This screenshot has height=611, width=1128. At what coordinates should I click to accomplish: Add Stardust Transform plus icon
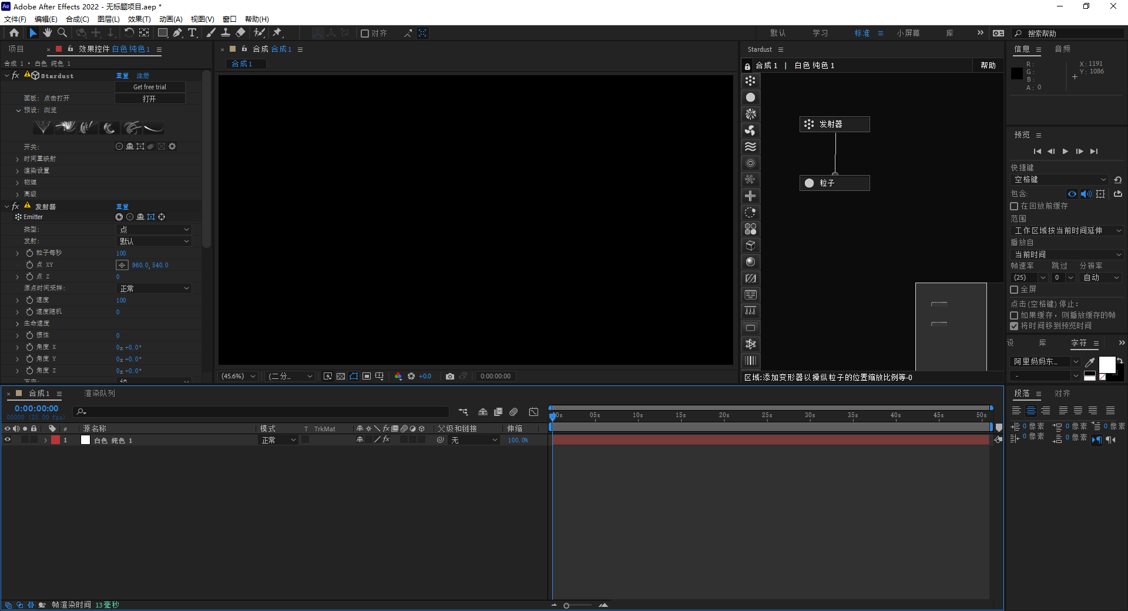click(x=750, y=196)
